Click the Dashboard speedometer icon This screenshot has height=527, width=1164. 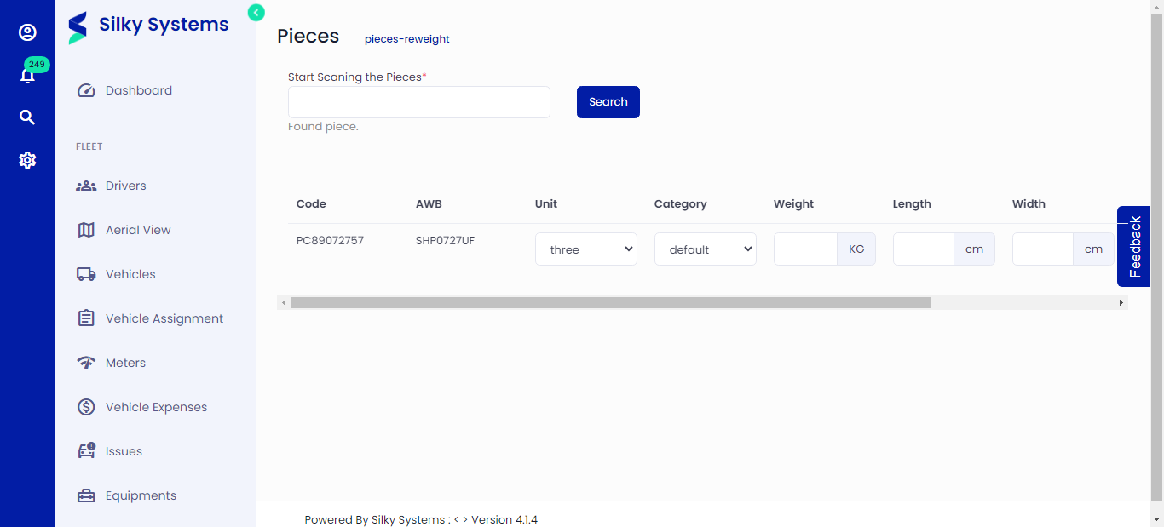[86, 90]
